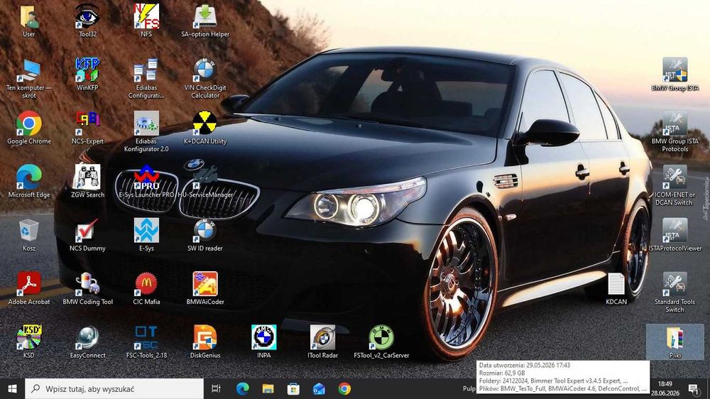Open FSC-Tools_2.18
This screenshot has width=710, height=399.
click(x=146, y=342)
